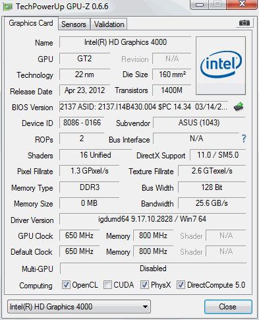Viewport: 259px width, 320px height.
Task: Toggle the DirectCompute 5.0 checkbox
Action: pyautogui.click(x=181, y=285)
